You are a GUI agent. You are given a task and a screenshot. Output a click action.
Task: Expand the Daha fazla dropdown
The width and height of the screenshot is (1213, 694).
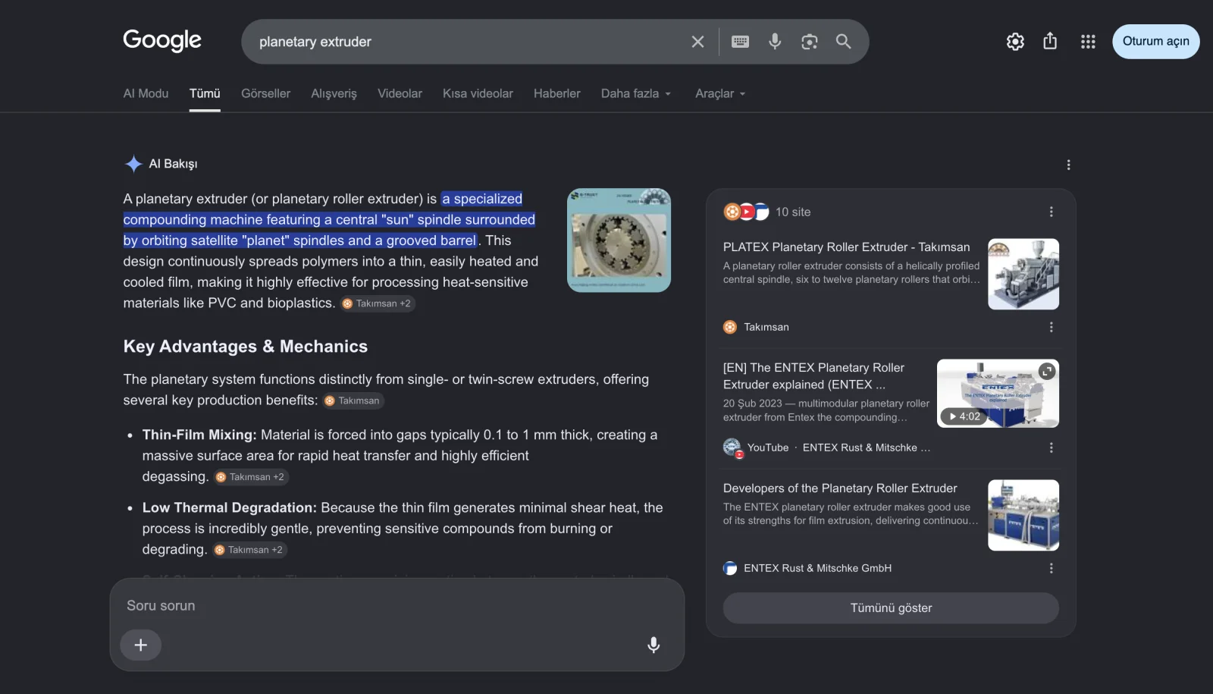point(636,93)
